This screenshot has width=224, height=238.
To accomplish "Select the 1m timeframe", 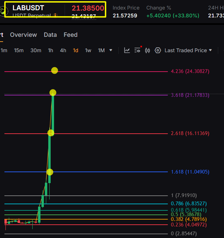I will pos(4,50).
